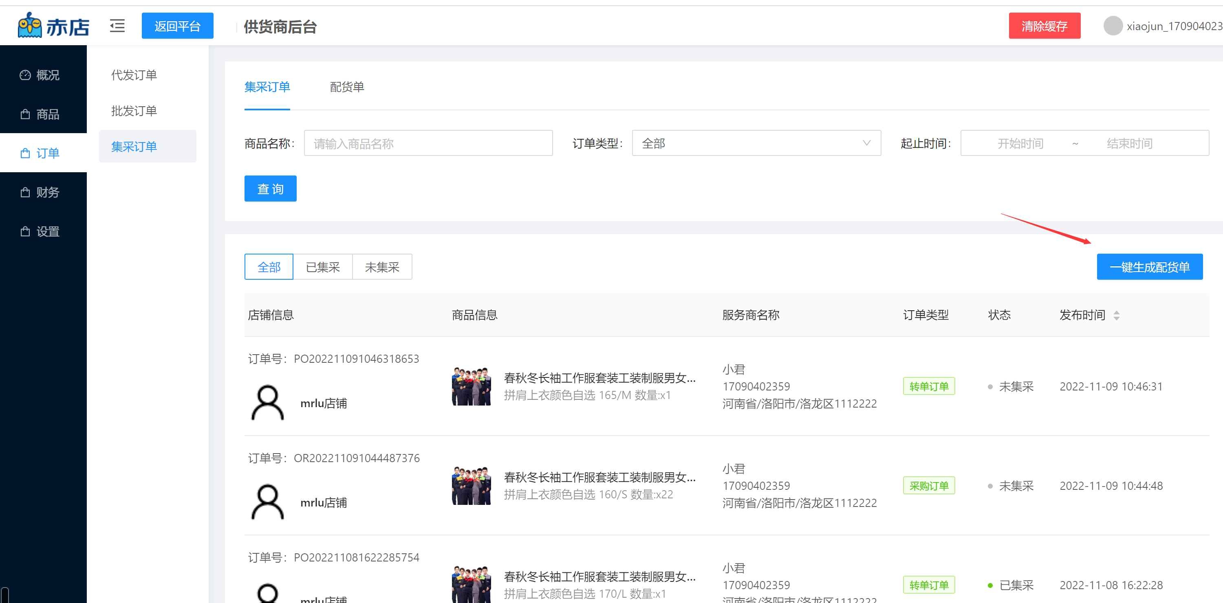Viewport: 1223px width, 603px height.
Task: Click the 已集采 status in third row
Action: pyautogui.click(x=1011, y=585)
